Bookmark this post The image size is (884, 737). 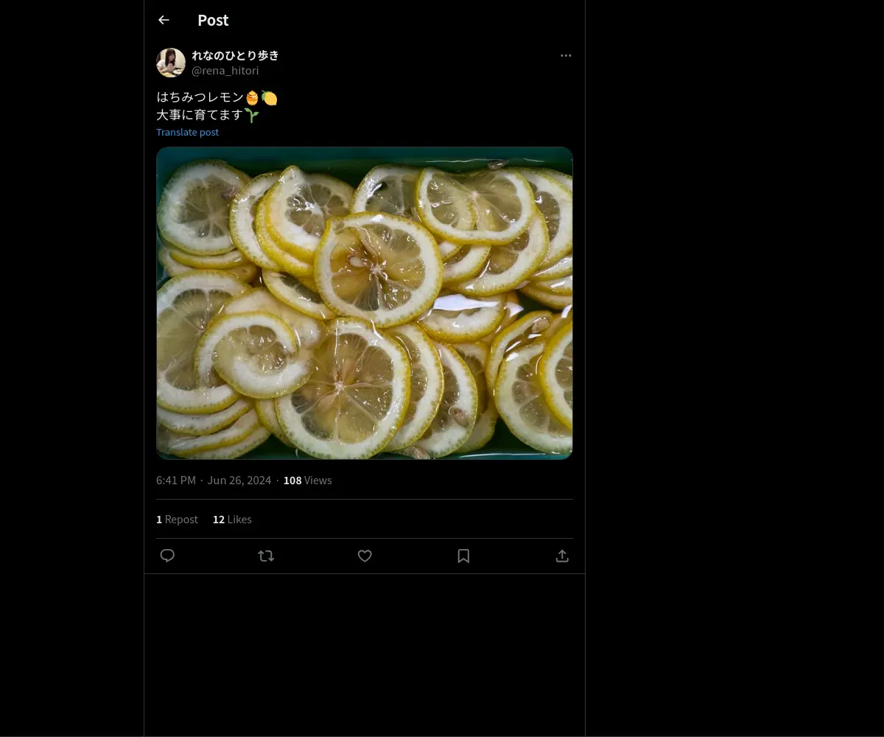(x=463, y=556)
